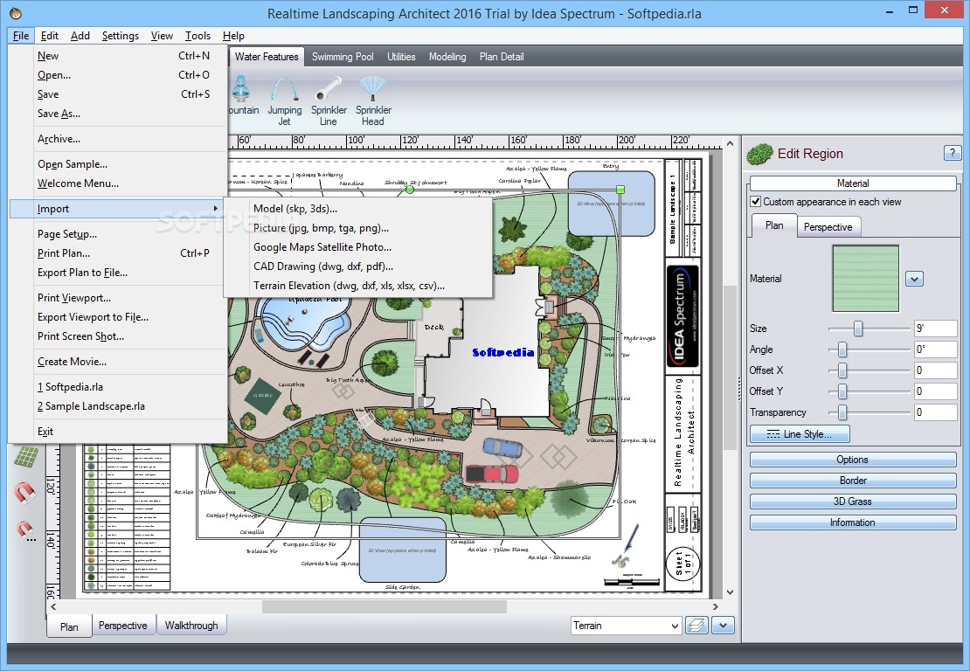Choose Save As... in File menu
Viewport: 970px width, 671px height.
click(118, 114)
